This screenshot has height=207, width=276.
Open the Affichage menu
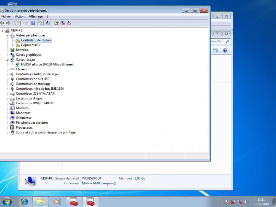click(36, 16)
